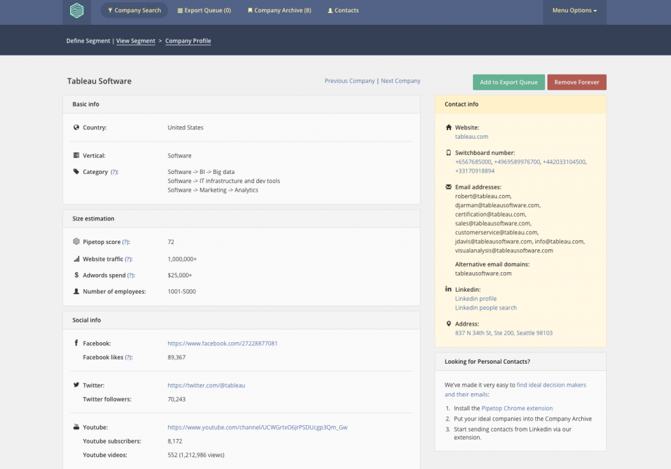The height and width of the screenshot is (469, 671).
Task: Open the Company Archive (8) tab
Action: [279, 10]
